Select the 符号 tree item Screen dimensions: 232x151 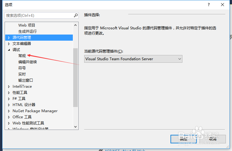tap(22, 68)
